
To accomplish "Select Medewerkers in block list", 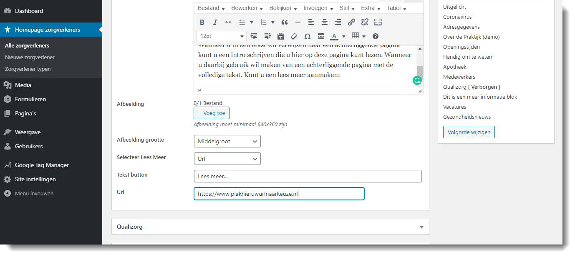I will tap(459, 77).
